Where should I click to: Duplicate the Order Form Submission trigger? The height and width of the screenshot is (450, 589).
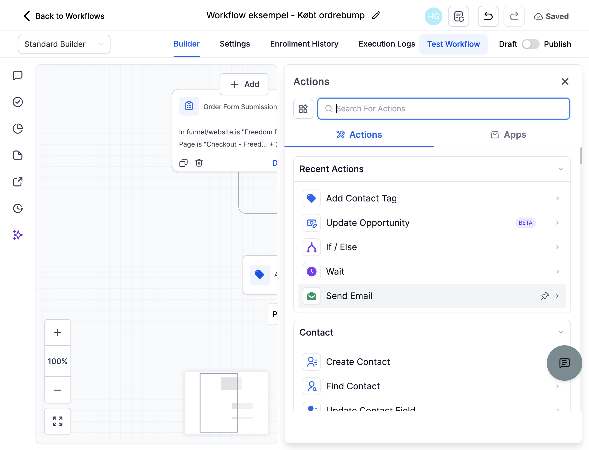(x=183, y=163)
